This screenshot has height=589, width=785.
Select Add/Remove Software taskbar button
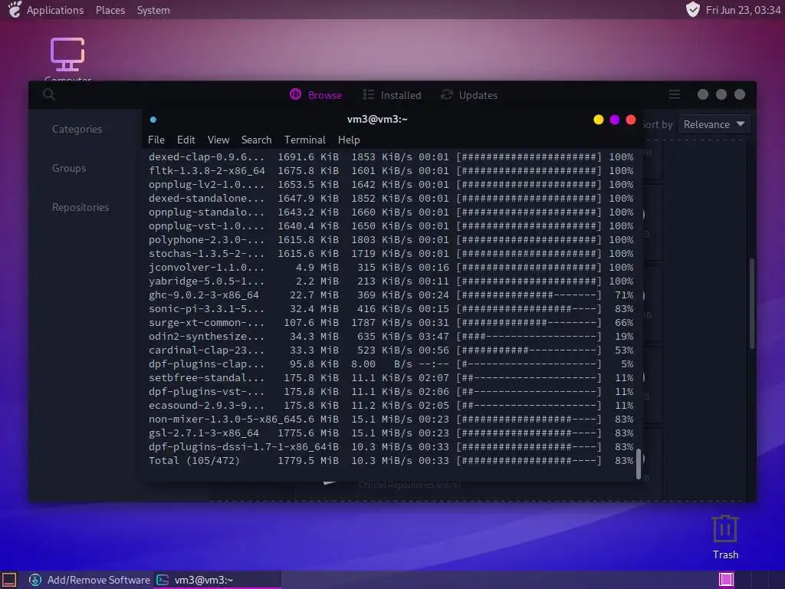pos(89,580)
